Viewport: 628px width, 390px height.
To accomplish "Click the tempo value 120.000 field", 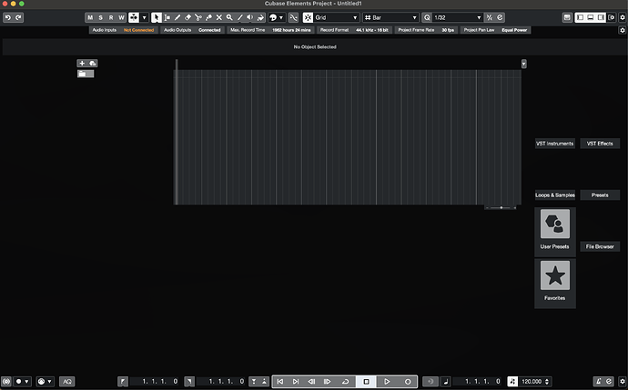I will tap(532, 382).
